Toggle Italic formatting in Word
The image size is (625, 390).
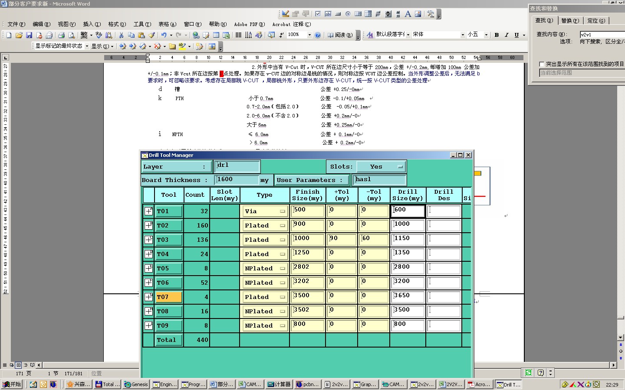[507, 35]
